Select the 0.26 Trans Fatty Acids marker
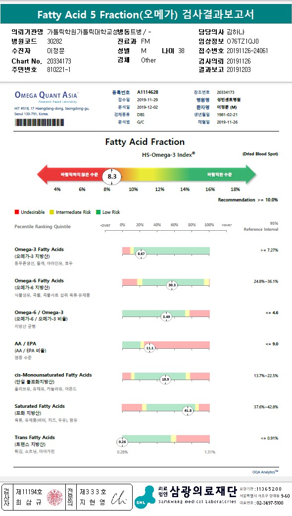292x516 pixels. [x=122, y=442]
